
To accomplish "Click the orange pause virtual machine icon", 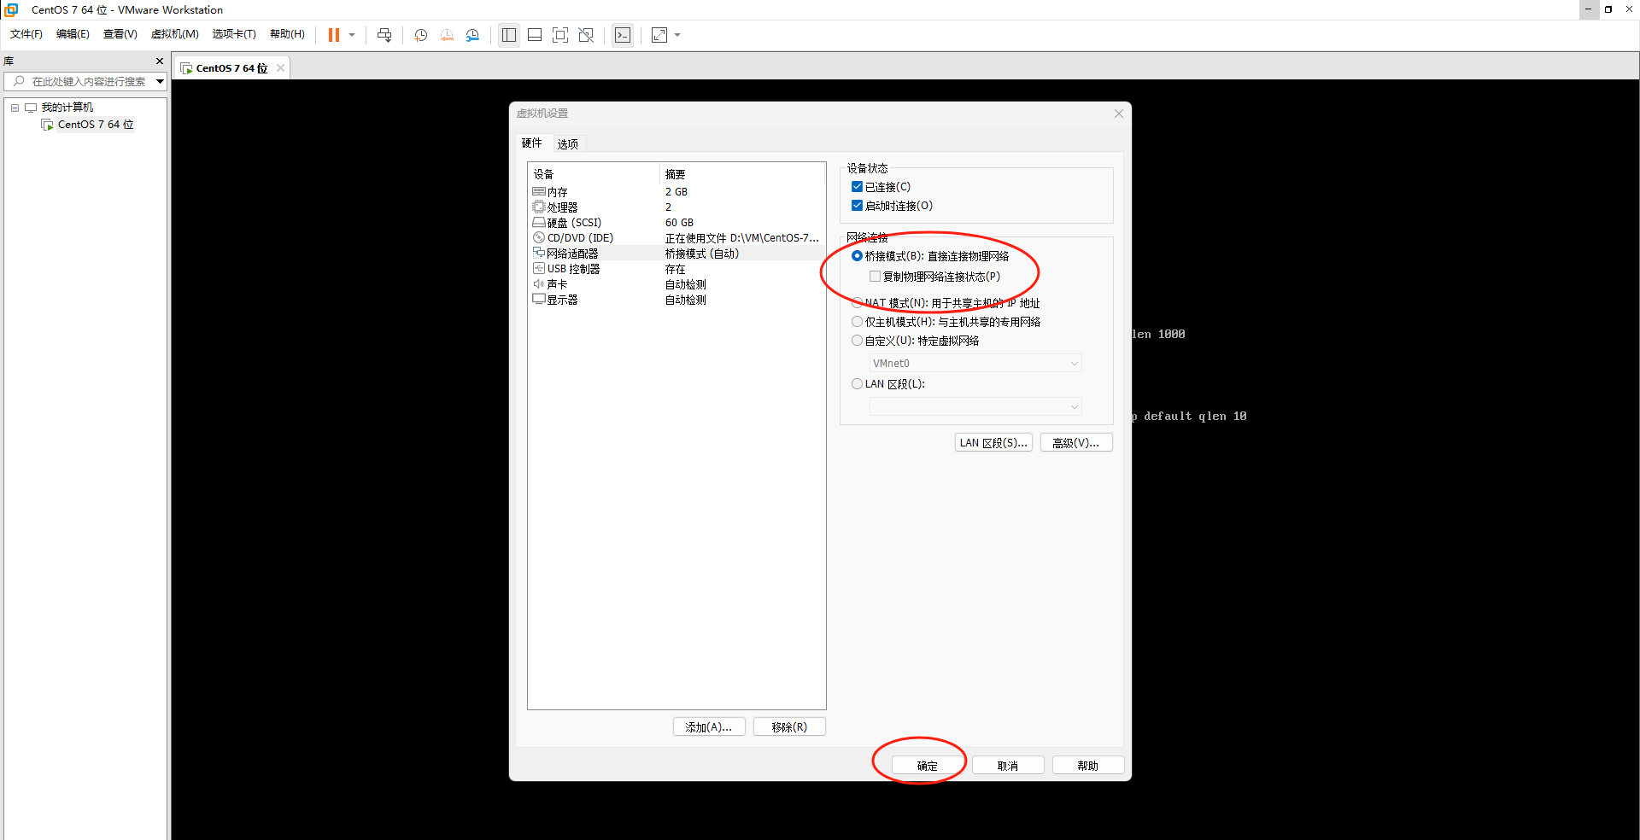I will (334, 35).
